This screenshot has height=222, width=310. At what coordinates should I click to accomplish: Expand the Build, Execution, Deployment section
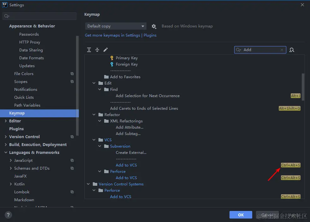click(6, 144)
